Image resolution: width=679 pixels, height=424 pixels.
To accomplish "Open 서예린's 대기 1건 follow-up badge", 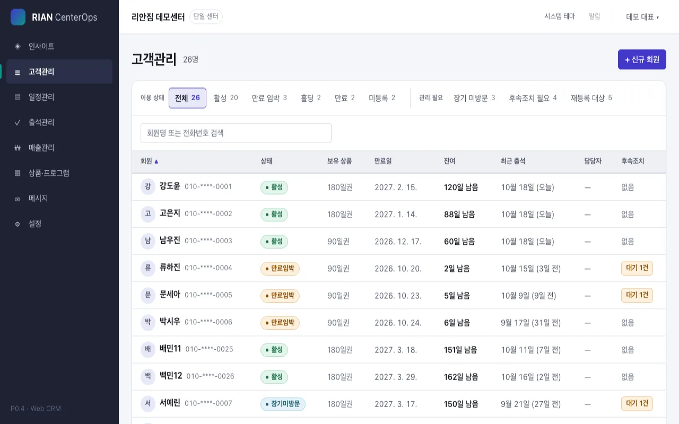I will [x=637, y=404].
